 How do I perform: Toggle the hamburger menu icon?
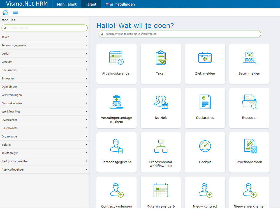click(15, 12)
